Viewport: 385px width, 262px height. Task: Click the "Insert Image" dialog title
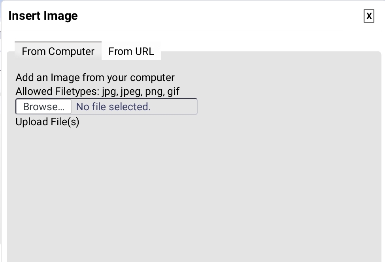tap(43, 16)
